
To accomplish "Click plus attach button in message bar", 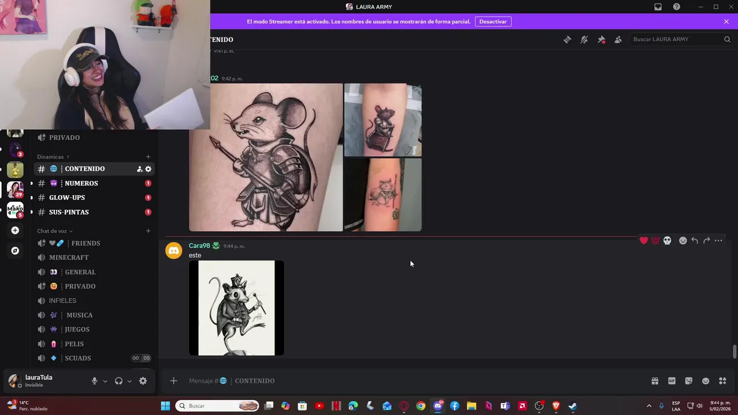I will [174, 380].
